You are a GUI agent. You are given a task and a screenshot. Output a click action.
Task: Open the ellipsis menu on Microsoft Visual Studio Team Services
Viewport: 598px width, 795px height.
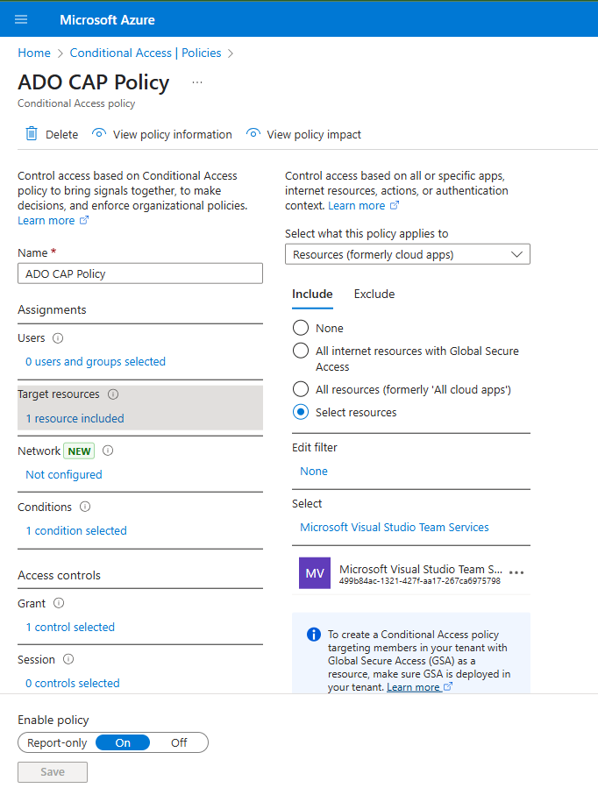(x=516, y=572)
